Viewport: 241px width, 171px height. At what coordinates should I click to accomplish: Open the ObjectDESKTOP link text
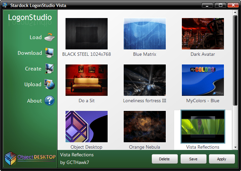(x=36, y=157)
